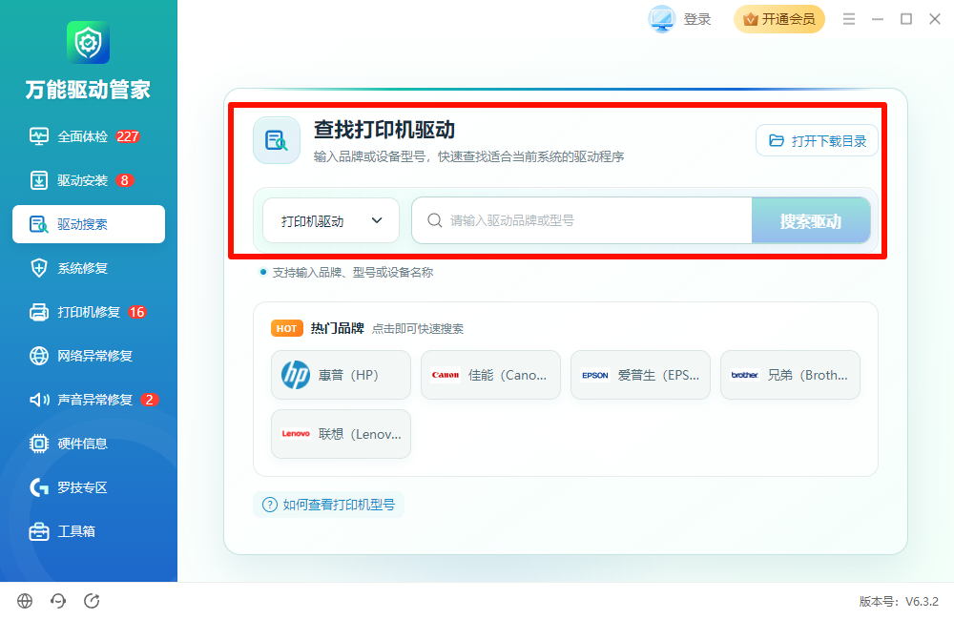The height and width of the screenshot is (620, 954).
Task: Open 工具箱 toolbox section
Action: (x=88, y=530)
